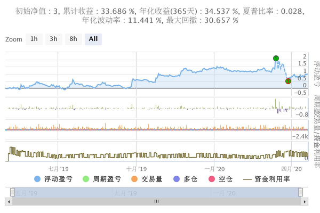The image size is (320, 213).
Task: Click the green peak marker on chart
Action: (276, 58)
